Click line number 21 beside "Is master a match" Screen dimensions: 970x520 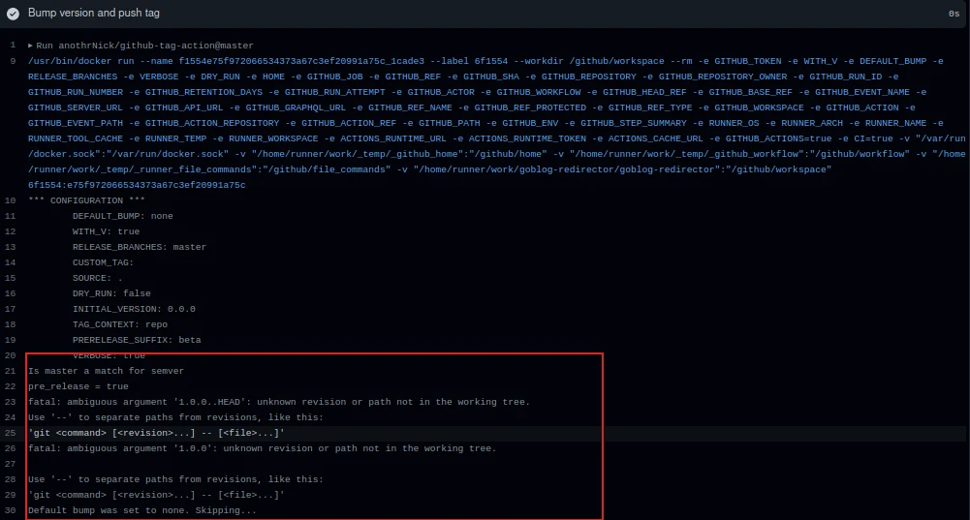point(10,371)
